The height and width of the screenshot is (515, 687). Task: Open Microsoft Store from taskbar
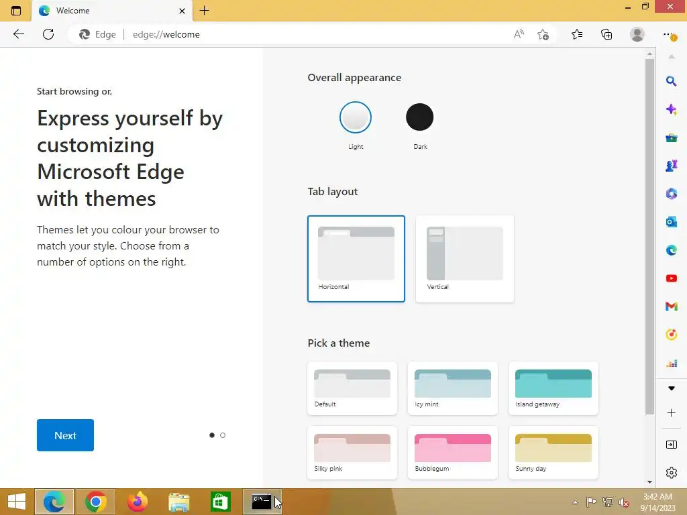tap(220, 502)
